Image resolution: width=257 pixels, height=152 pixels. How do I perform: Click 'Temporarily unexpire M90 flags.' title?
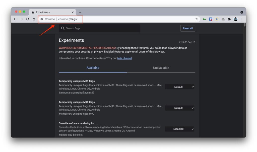77,102
